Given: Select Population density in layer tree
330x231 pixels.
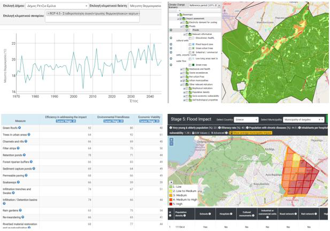Looking at the screenshot, I should pos(202,92).
